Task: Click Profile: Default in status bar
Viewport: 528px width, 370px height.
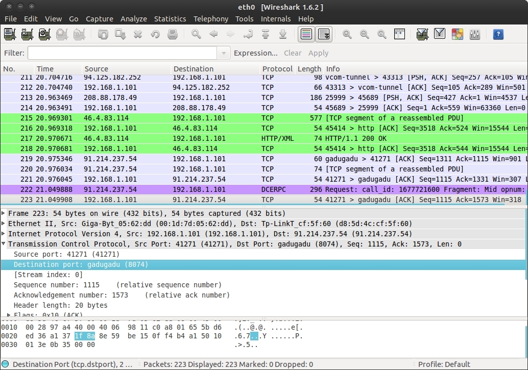Action: (444, 364)
